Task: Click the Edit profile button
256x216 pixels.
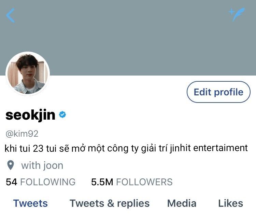Action: [218, 92]
